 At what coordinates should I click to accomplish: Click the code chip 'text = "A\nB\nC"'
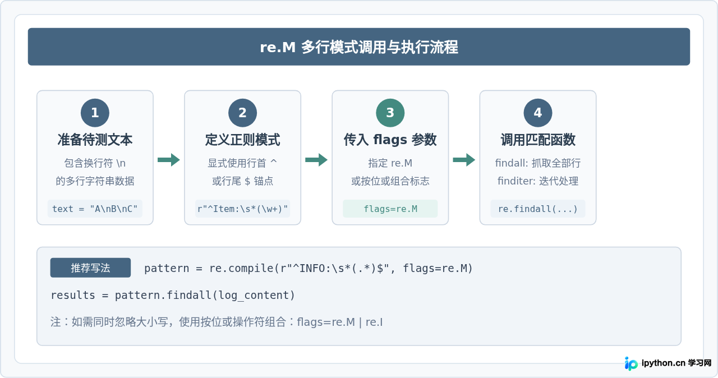[95, 209]
